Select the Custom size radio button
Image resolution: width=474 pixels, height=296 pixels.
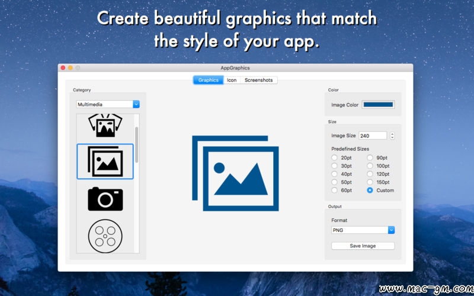[370, 191]
